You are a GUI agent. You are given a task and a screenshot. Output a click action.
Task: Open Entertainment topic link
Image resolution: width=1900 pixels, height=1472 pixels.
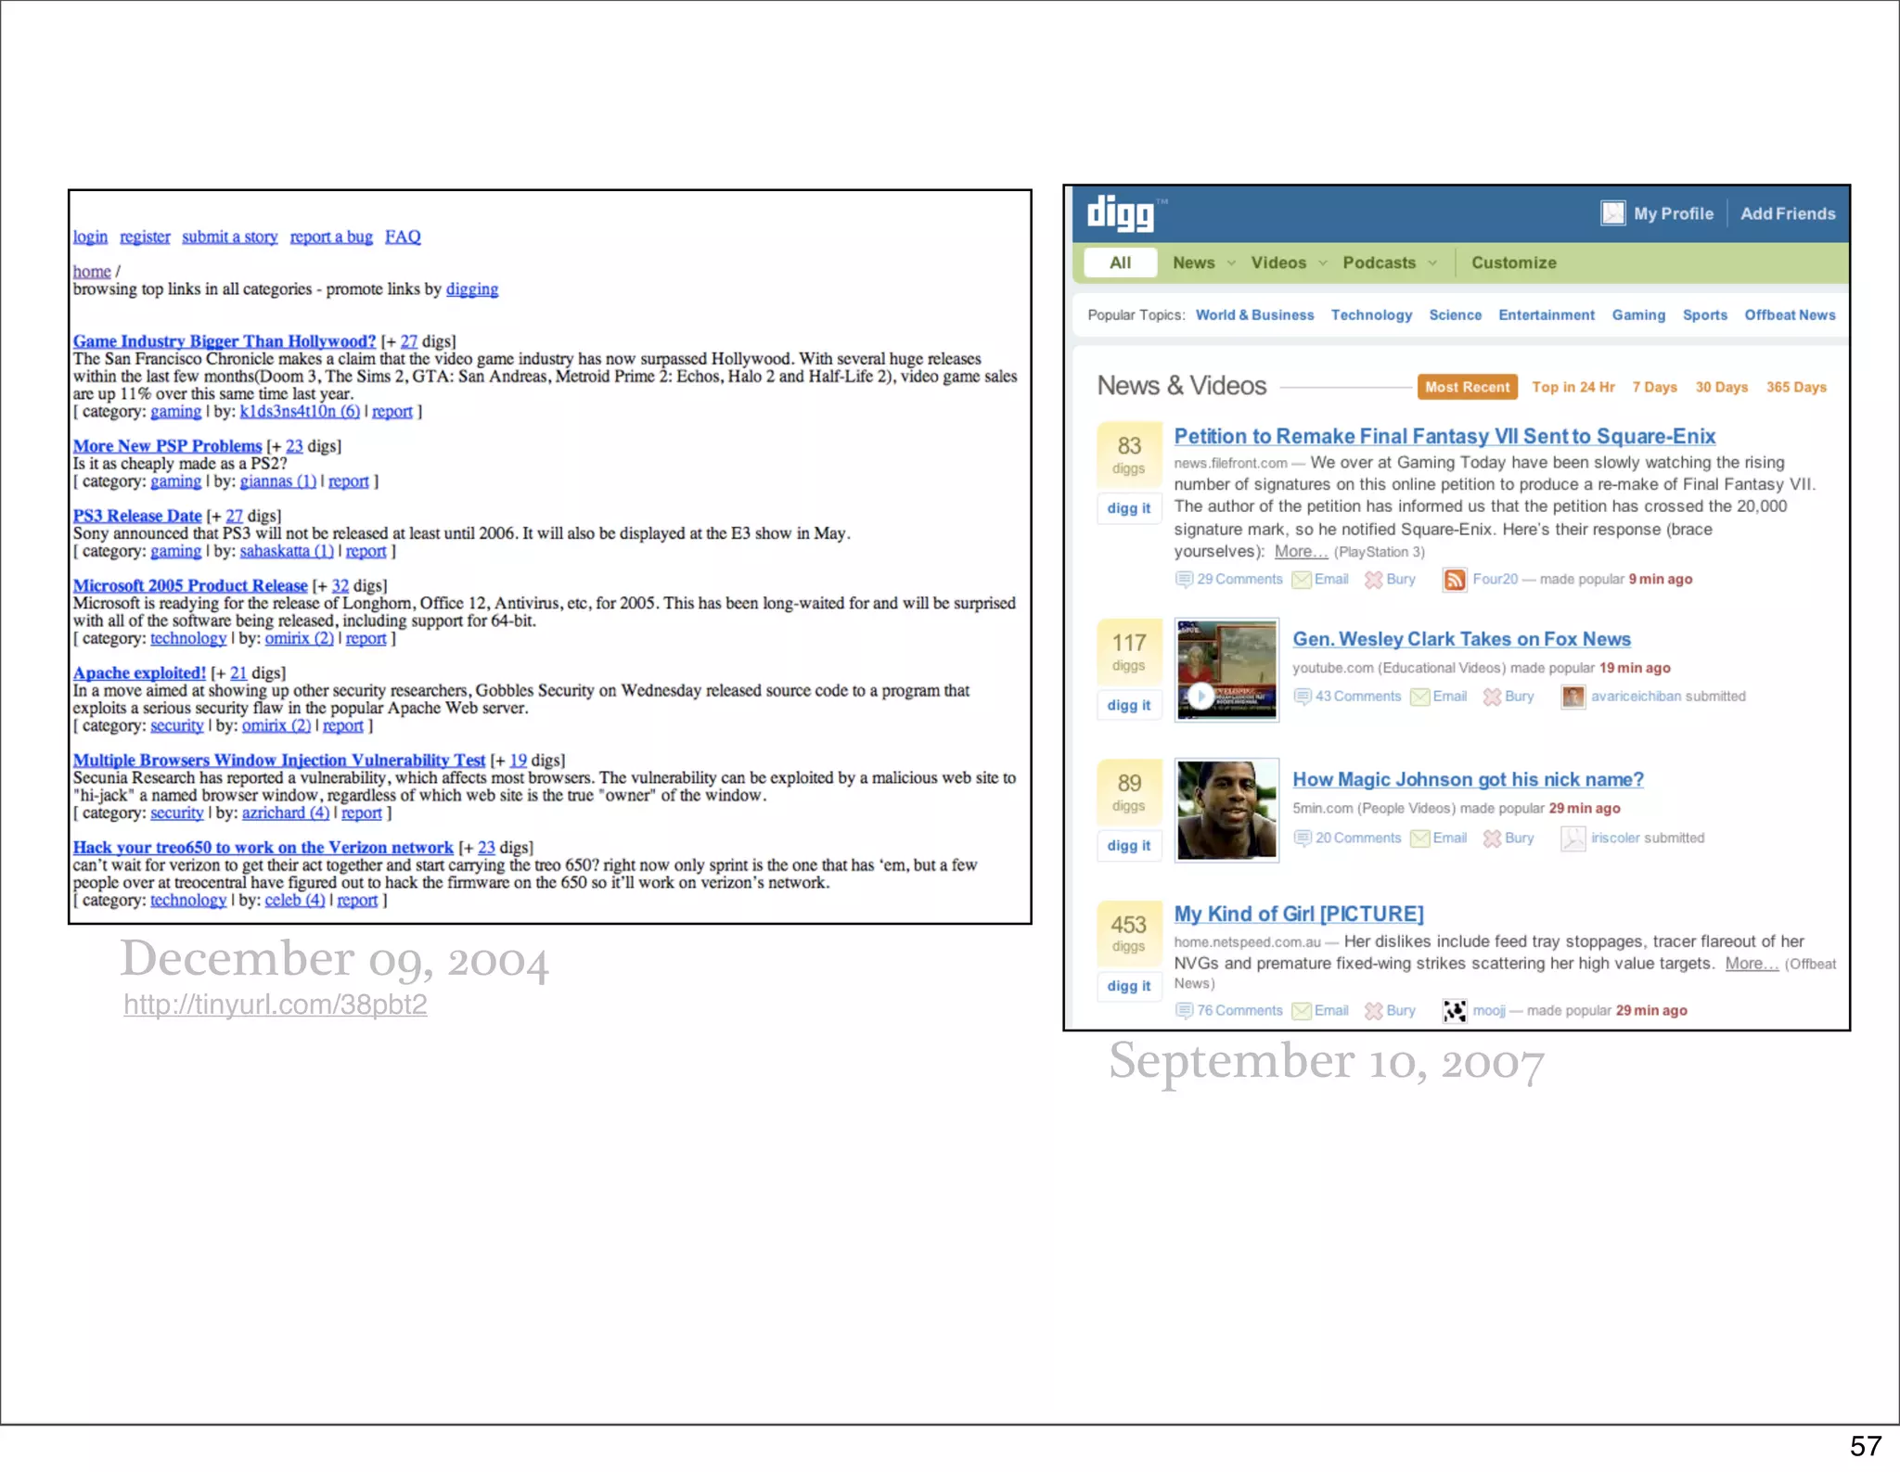(1547, 315)
